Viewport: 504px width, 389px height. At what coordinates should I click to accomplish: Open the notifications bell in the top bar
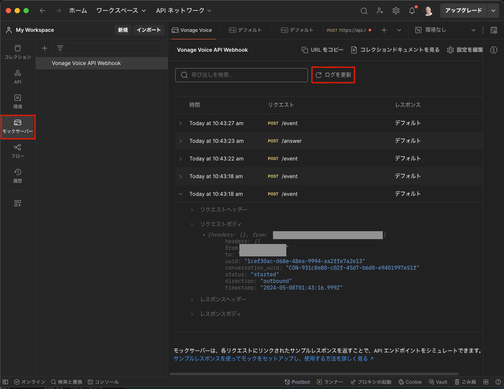(x=412, y=10)
